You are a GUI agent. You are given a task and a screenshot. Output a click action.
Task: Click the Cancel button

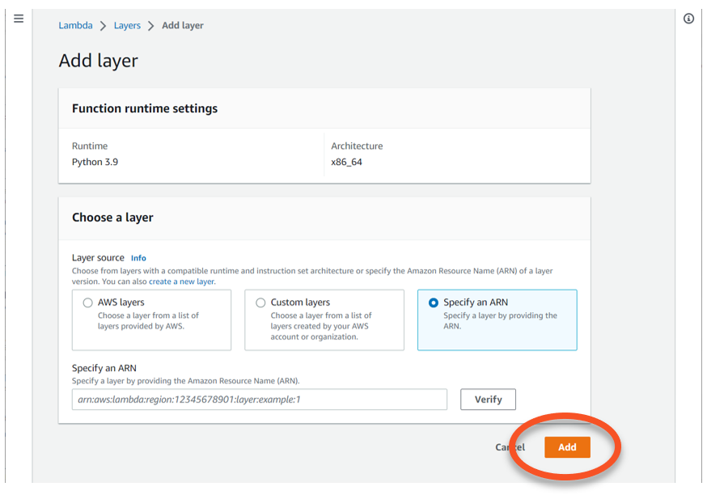tap(510, 447)
